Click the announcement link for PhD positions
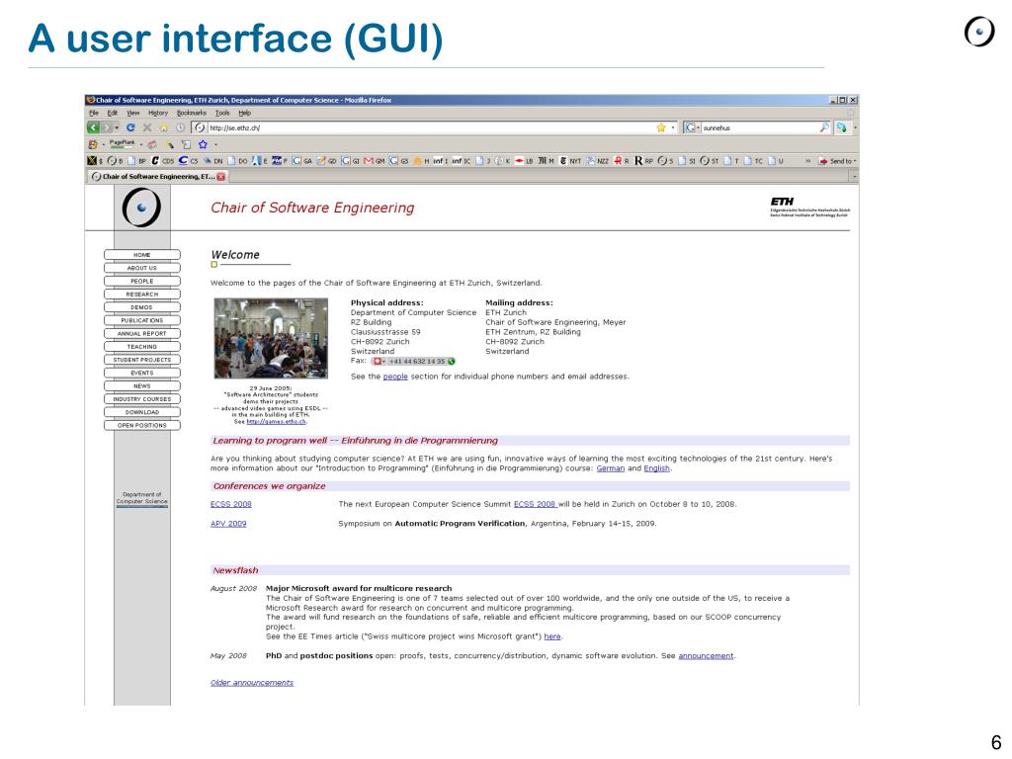The image size is (1012, 759). pos(706,656)
